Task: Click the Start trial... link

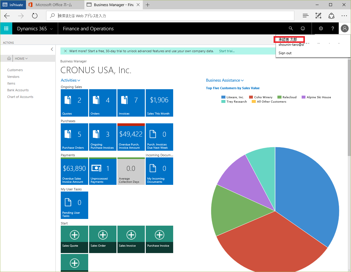Action: click(227, 51)
